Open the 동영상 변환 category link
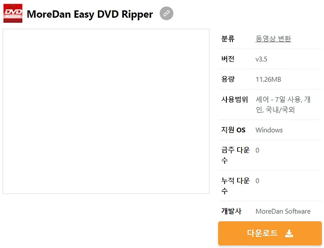Image resolution: width=324 pixels, height=248 pixels. pos(273,38)
